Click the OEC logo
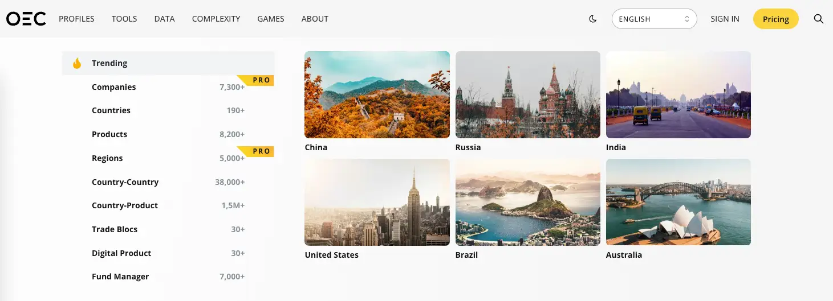The image size is (833, 301). [26, 19]
